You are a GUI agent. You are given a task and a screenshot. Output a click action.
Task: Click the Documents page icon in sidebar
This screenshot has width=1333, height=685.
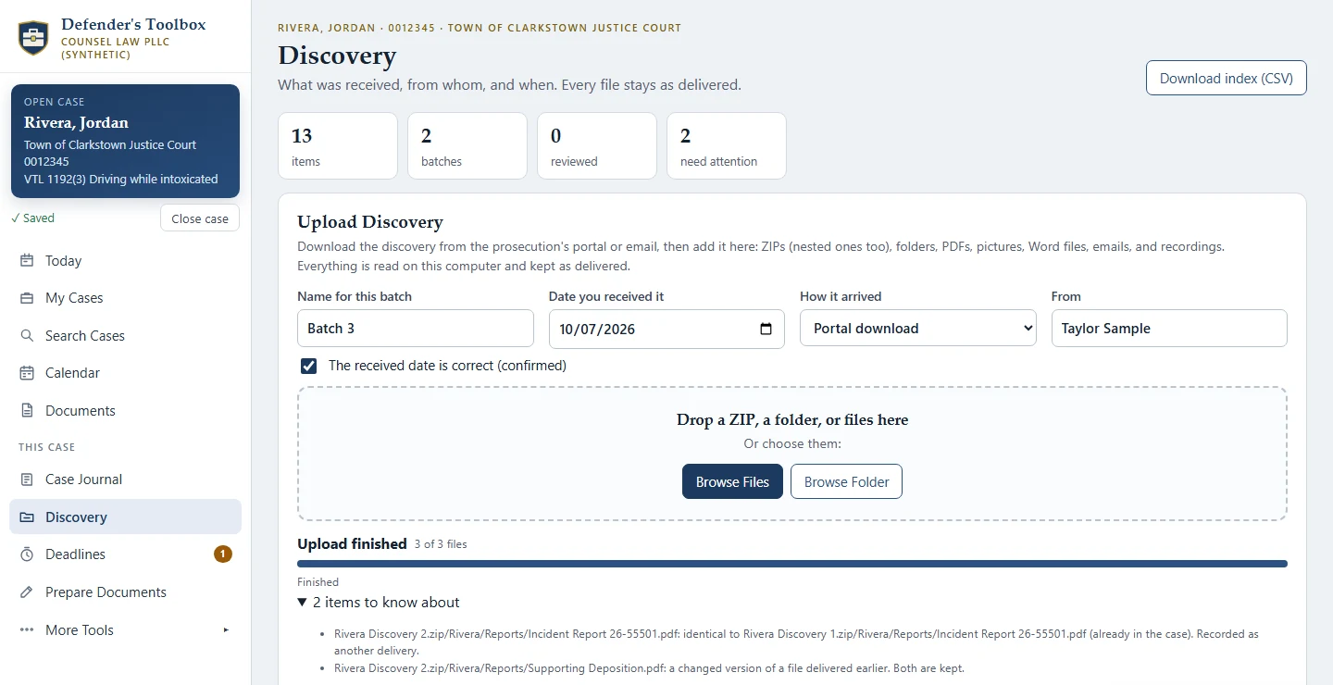[x=27, y=411]
